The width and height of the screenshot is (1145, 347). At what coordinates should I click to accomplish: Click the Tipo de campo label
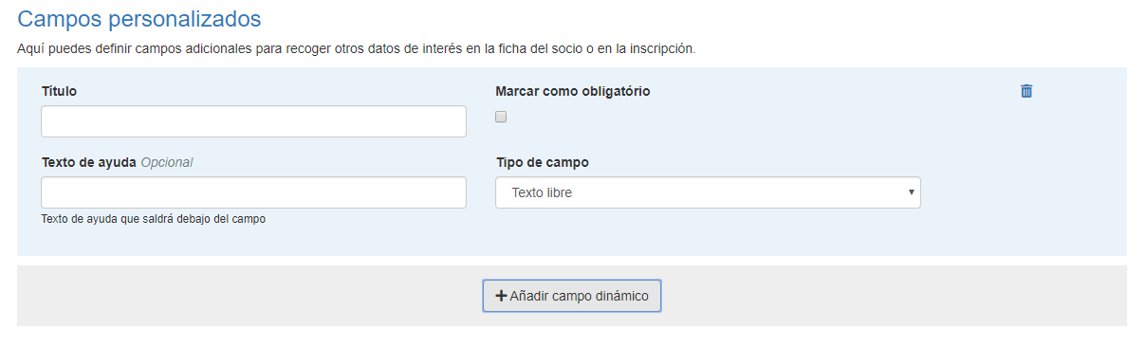click(x=543, y=162)
